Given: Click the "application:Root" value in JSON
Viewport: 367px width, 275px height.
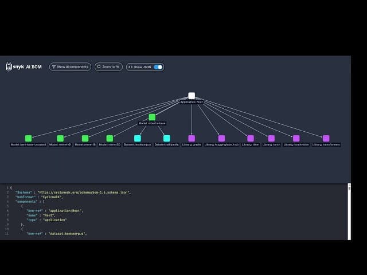Looking at the screenshot, I should coord(65,211).
